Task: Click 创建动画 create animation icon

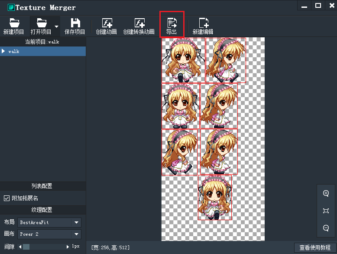Action: (x=107, y=26)
